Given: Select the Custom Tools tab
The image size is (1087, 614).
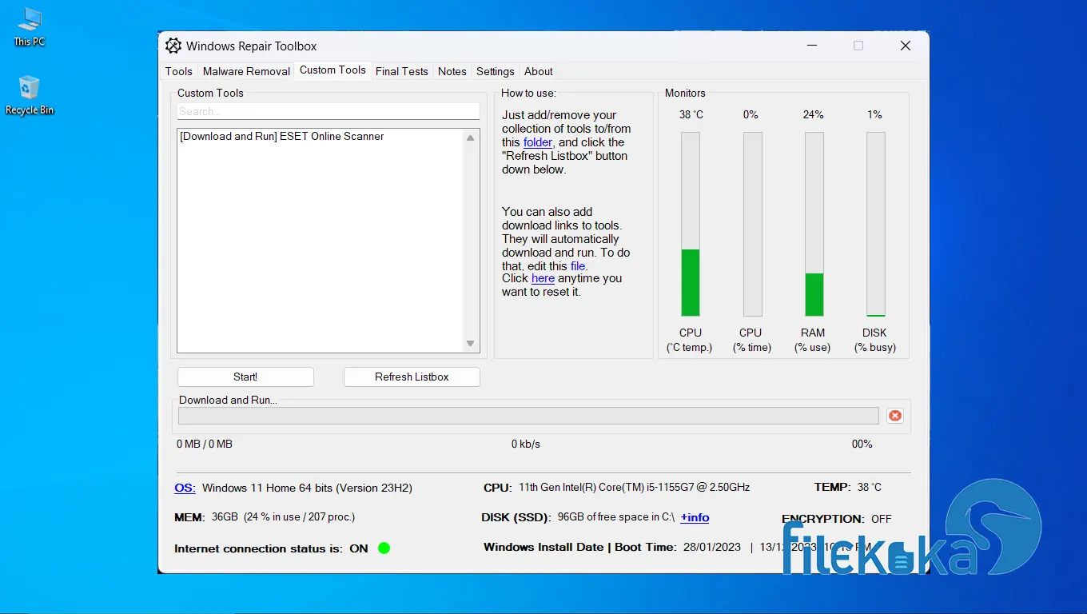Looking at the screenshot, I should tap(332, 70).
